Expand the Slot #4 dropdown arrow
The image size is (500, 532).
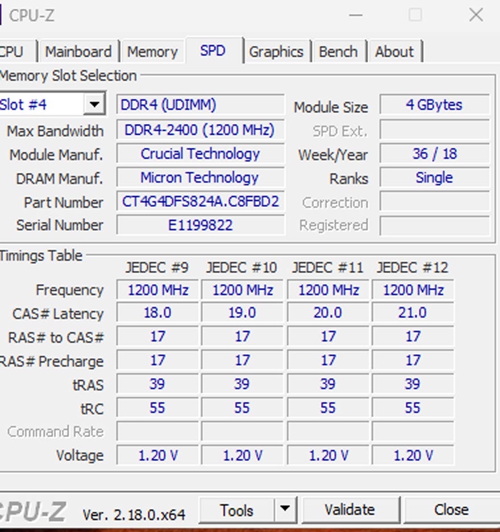pos(94,103)
